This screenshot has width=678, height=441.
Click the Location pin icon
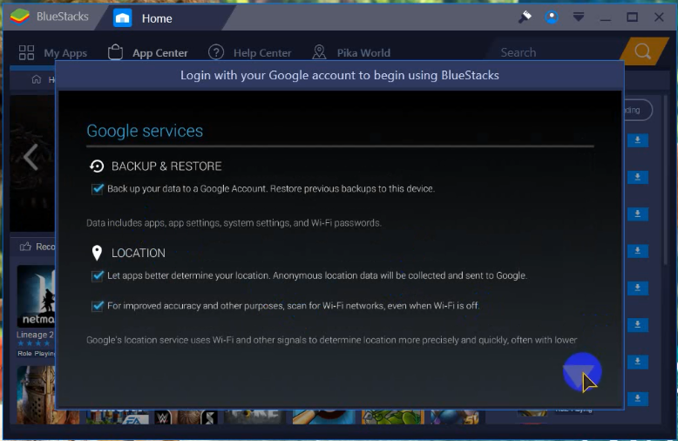[97, 253]
